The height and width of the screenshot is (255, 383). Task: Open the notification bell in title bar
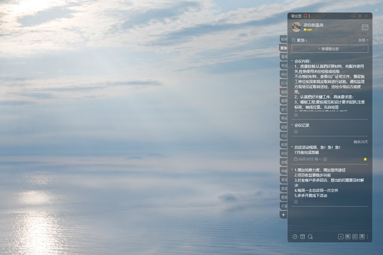[306, 16]
